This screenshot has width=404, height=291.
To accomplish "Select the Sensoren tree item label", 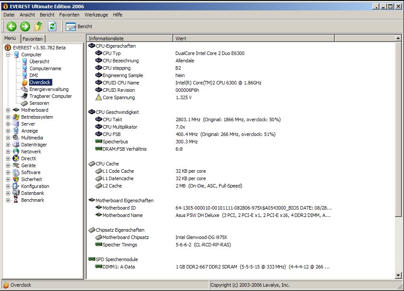I will 39,103.
